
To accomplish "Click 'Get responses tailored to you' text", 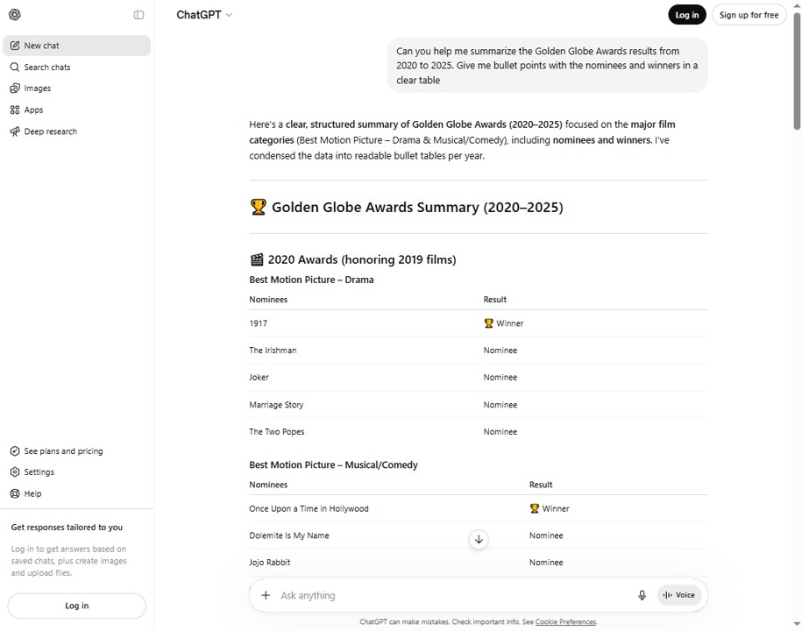I will [67, 528].
